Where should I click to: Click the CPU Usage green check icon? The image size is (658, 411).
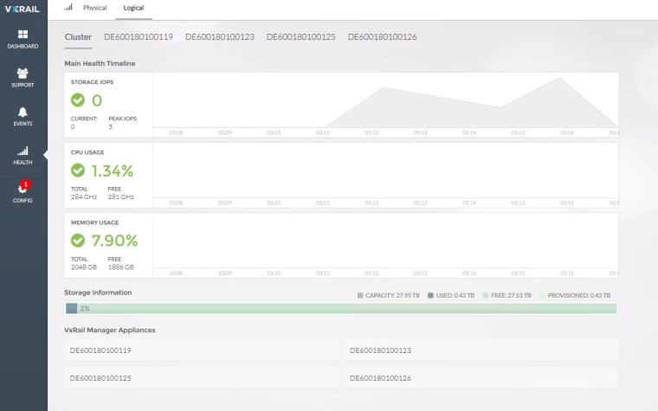pyautogui.click(x=78, y=170)
